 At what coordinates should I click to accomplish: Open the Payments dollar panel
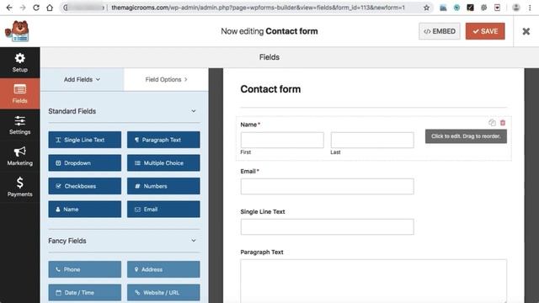(x=20, y=187)
